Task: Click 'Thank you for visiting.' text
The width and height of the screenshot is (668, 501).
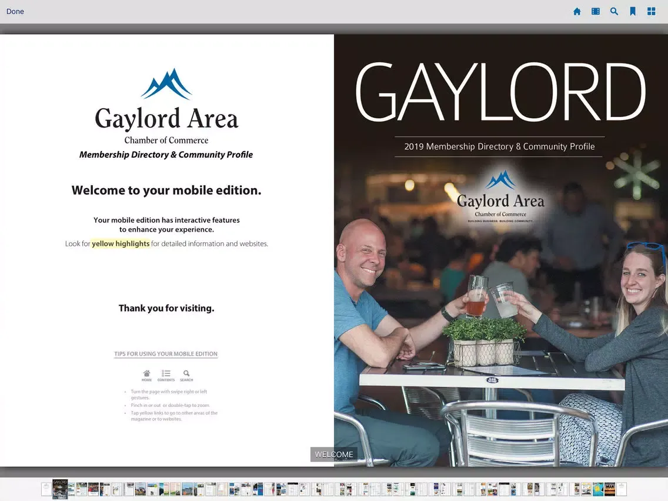Action: tap(166, 308)
